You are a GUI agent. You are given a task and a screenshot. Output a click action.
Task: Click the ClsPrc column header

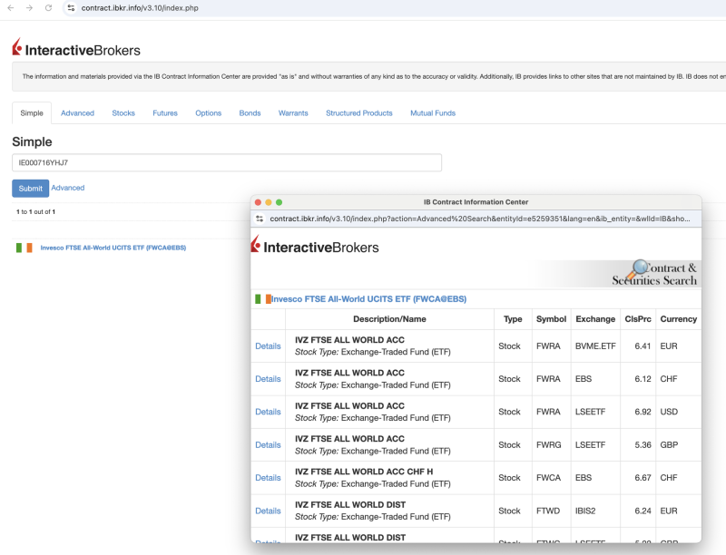point(638,319)
